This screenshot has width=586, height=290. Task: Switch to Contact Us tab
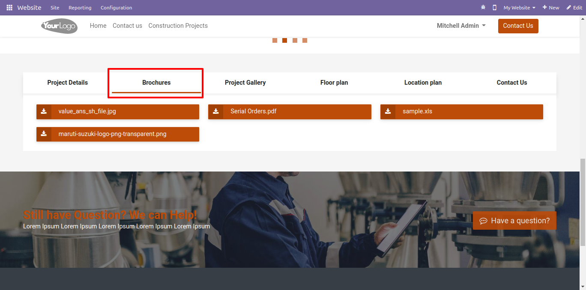[x=512, y=83]
